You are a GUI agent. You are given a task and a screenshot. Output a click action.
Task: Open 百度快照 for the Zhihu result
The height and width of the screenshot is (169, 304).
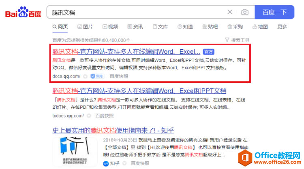pos(140,164)
